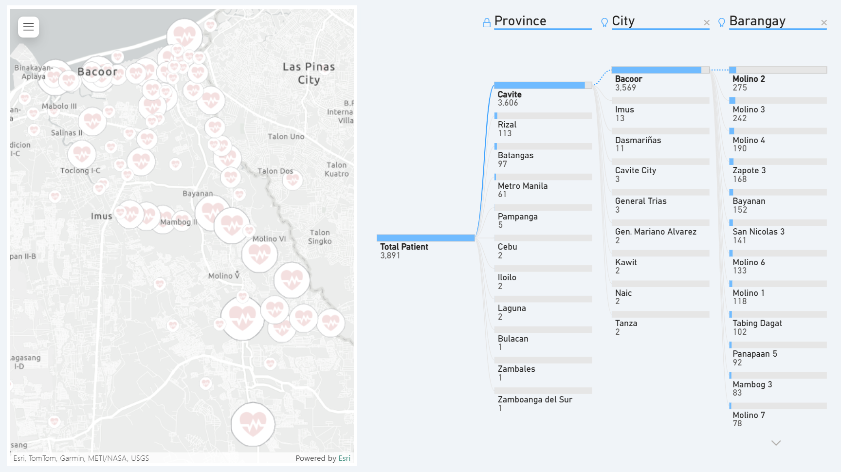Screen dimensions: 841x472
Task: Select the Panapaan 5 barangay node
Action: coord(778,355)
